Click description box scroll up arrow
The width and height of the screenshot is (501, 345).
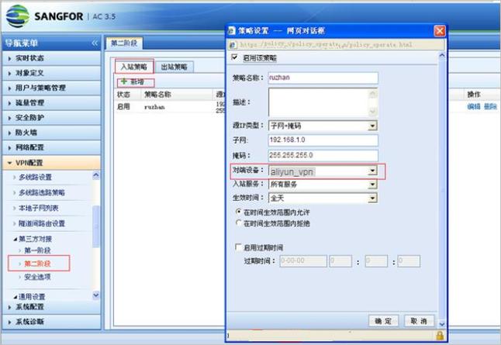[372, 94]
